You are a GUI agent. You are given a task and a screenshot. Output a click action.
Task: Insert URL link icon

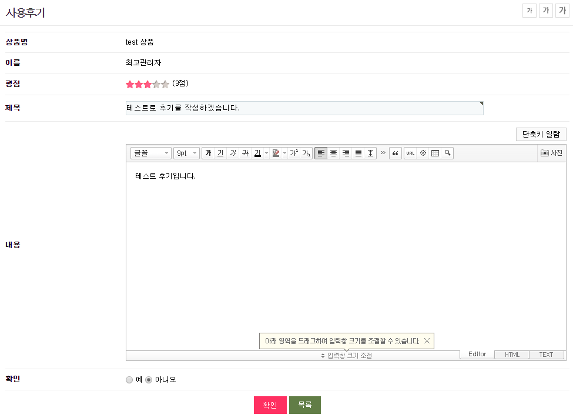point(410,153)
